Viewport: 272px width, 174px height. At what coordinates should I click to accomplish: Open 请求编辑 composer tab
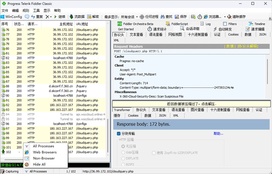coord(255,29)
